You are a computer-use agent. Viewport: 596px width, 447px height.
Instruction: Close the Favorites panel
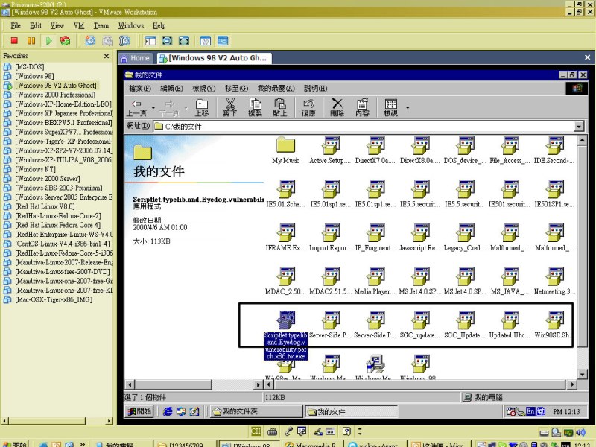click(x=107, y=57)
